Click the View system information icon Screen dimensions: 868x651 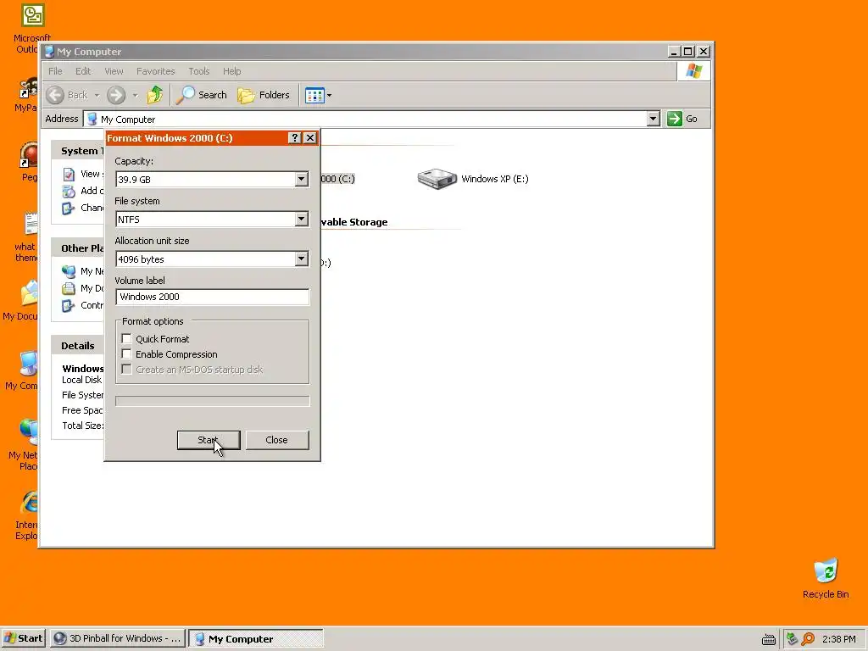pyautogui.click(x=69, y=175)
